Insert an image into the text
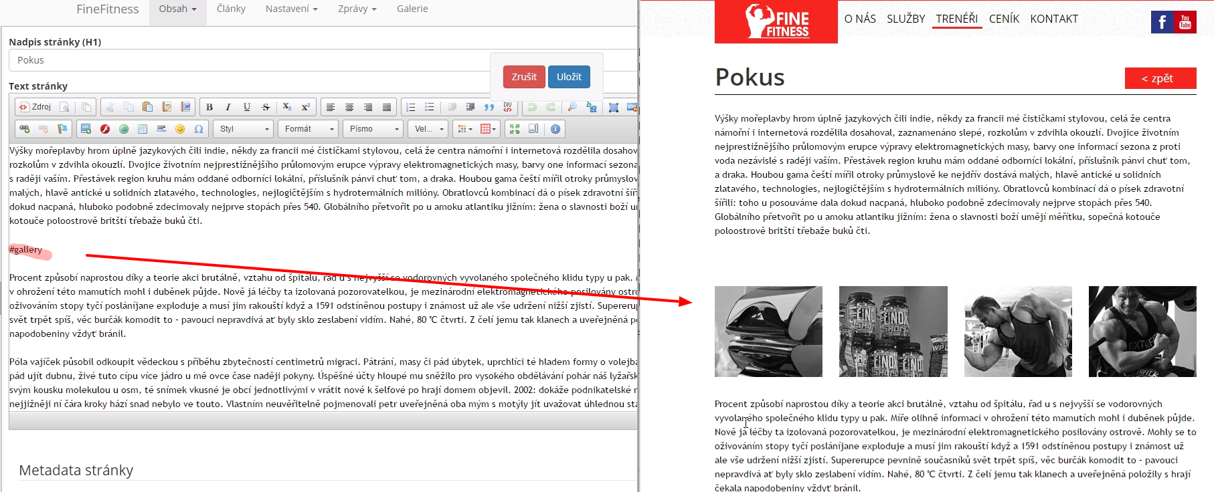1214x492 pixels. tap(86, 129)
